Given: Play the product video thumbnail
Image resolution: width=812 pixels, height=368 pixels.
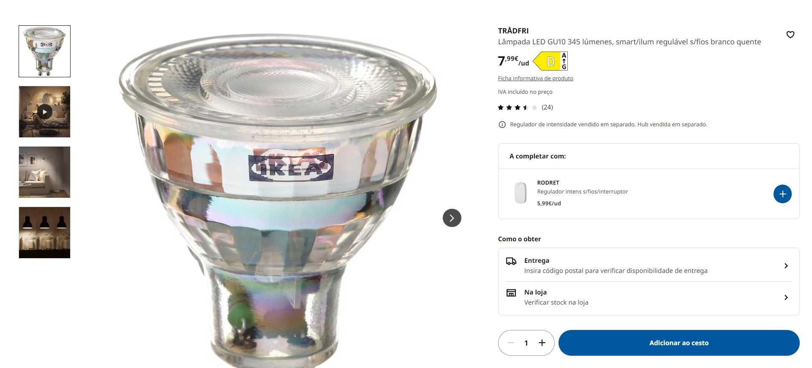Looking at the screenshot, I should 44,112.
